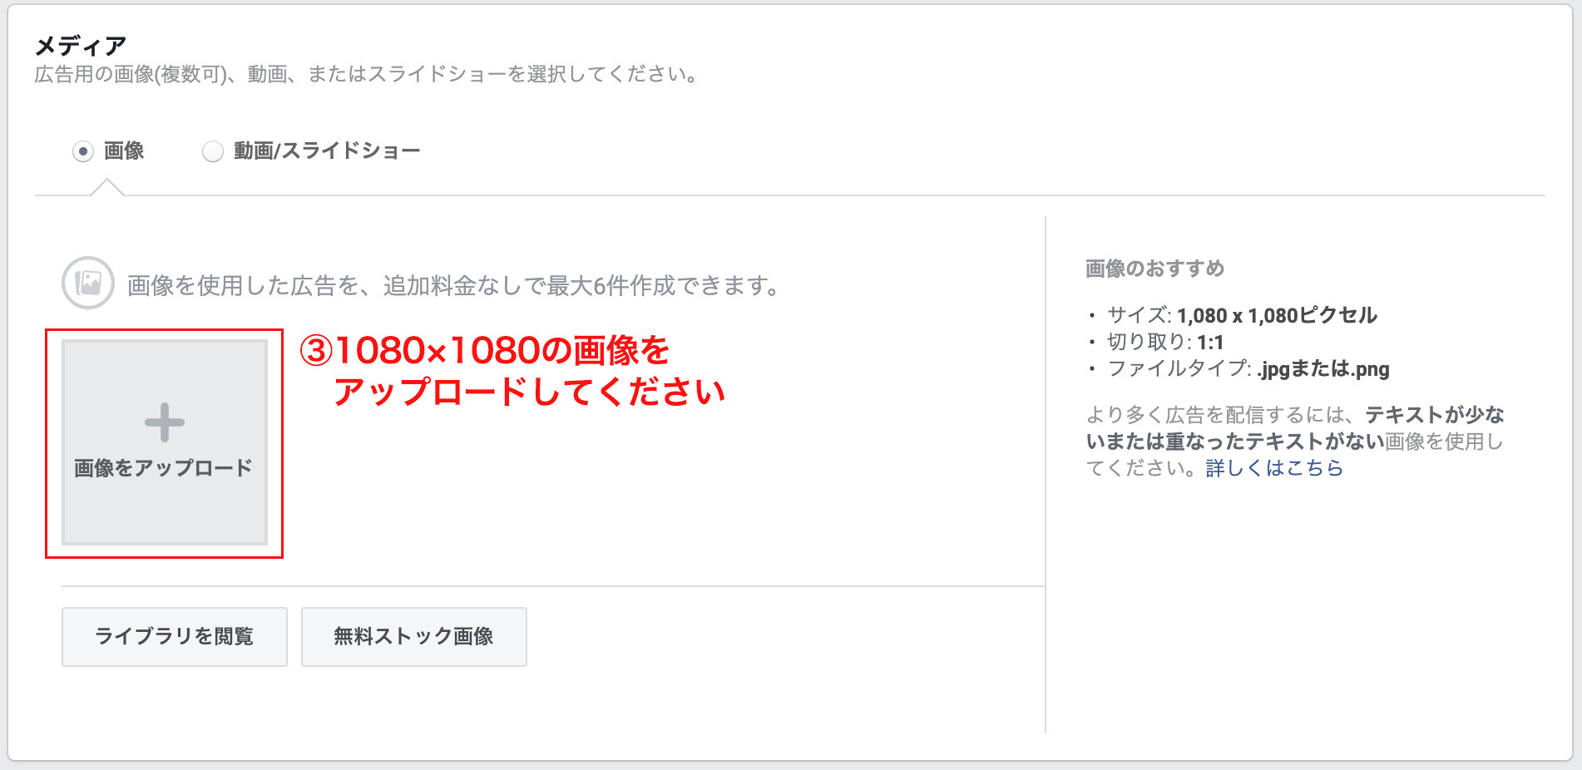Click the メディア section heading
Image resolution: width=1582 pixels, height=770 pixels.
coord(81,46)
